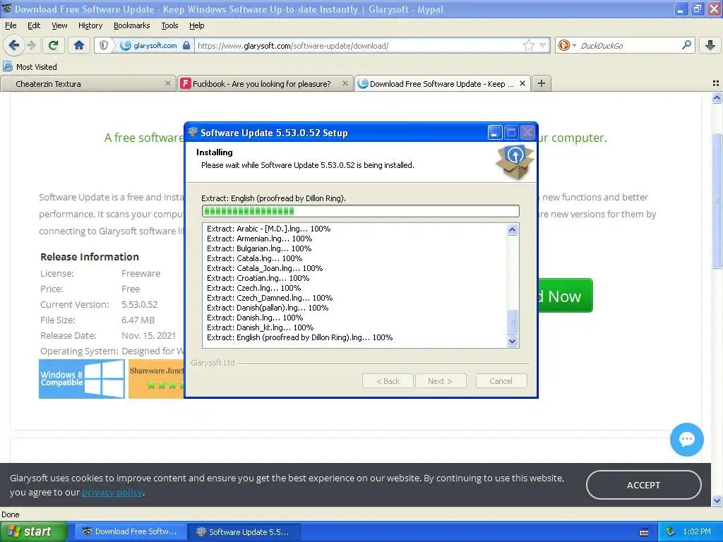Screen dimensions: 723x542
Task: Switch to Software Update 5.5... taskbar item
Action: [x=244, y=531]
